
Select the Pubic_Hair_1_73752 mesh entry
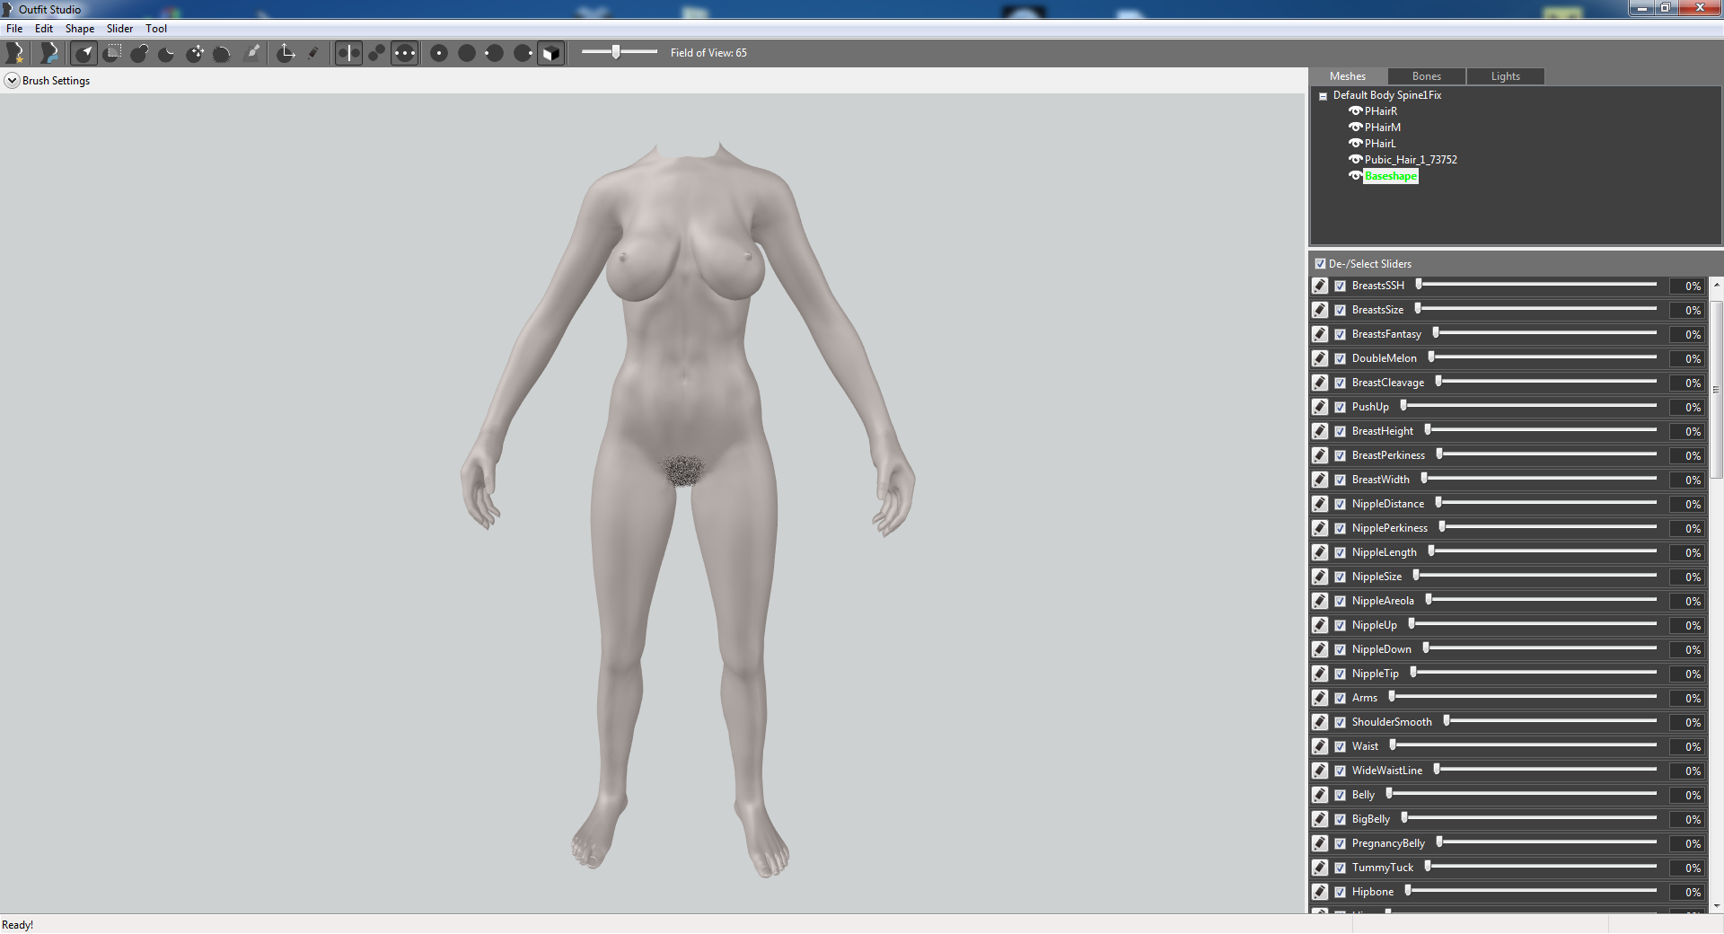coord(1411,160)
